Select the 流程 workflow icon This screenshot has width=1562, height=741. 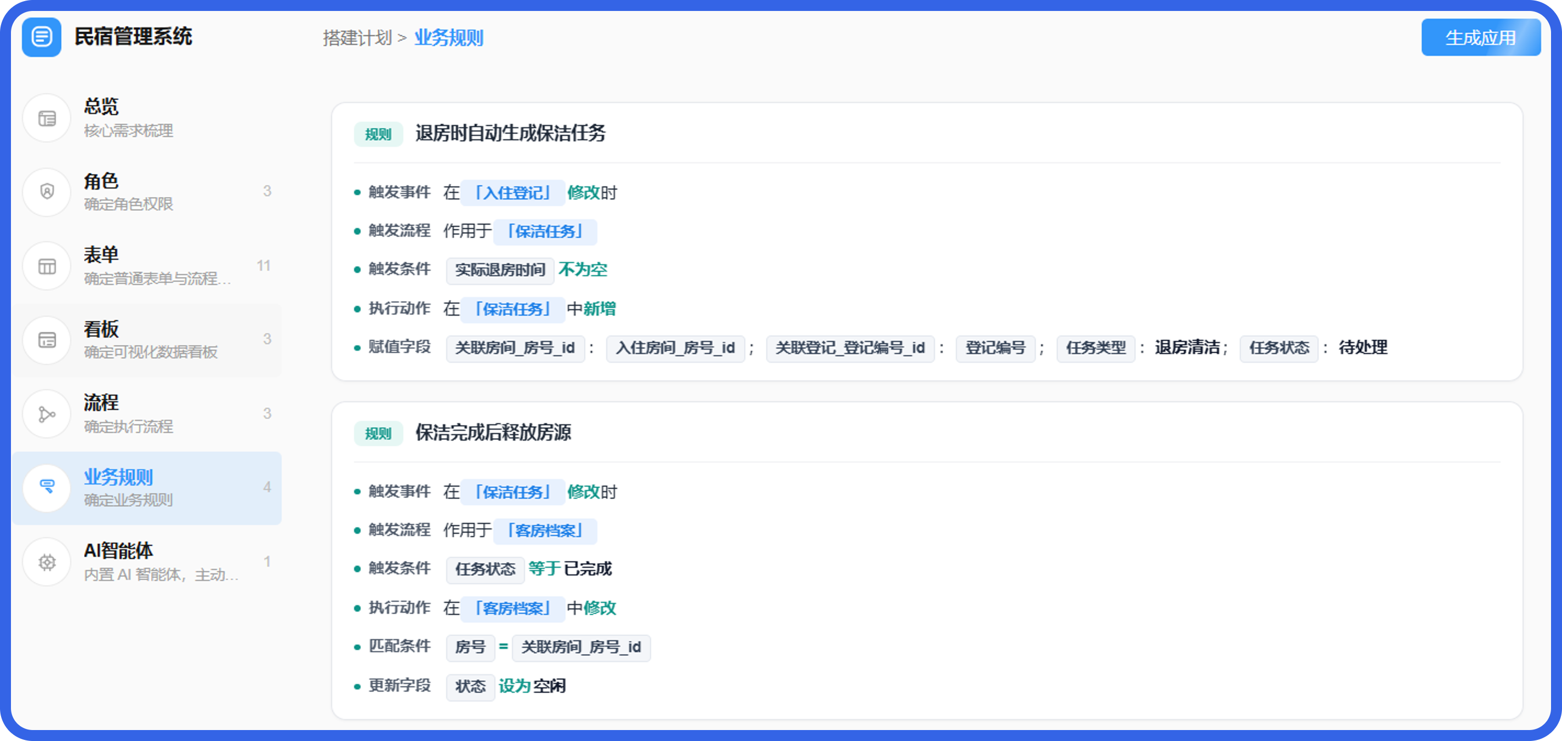click(x=47, y=414)
